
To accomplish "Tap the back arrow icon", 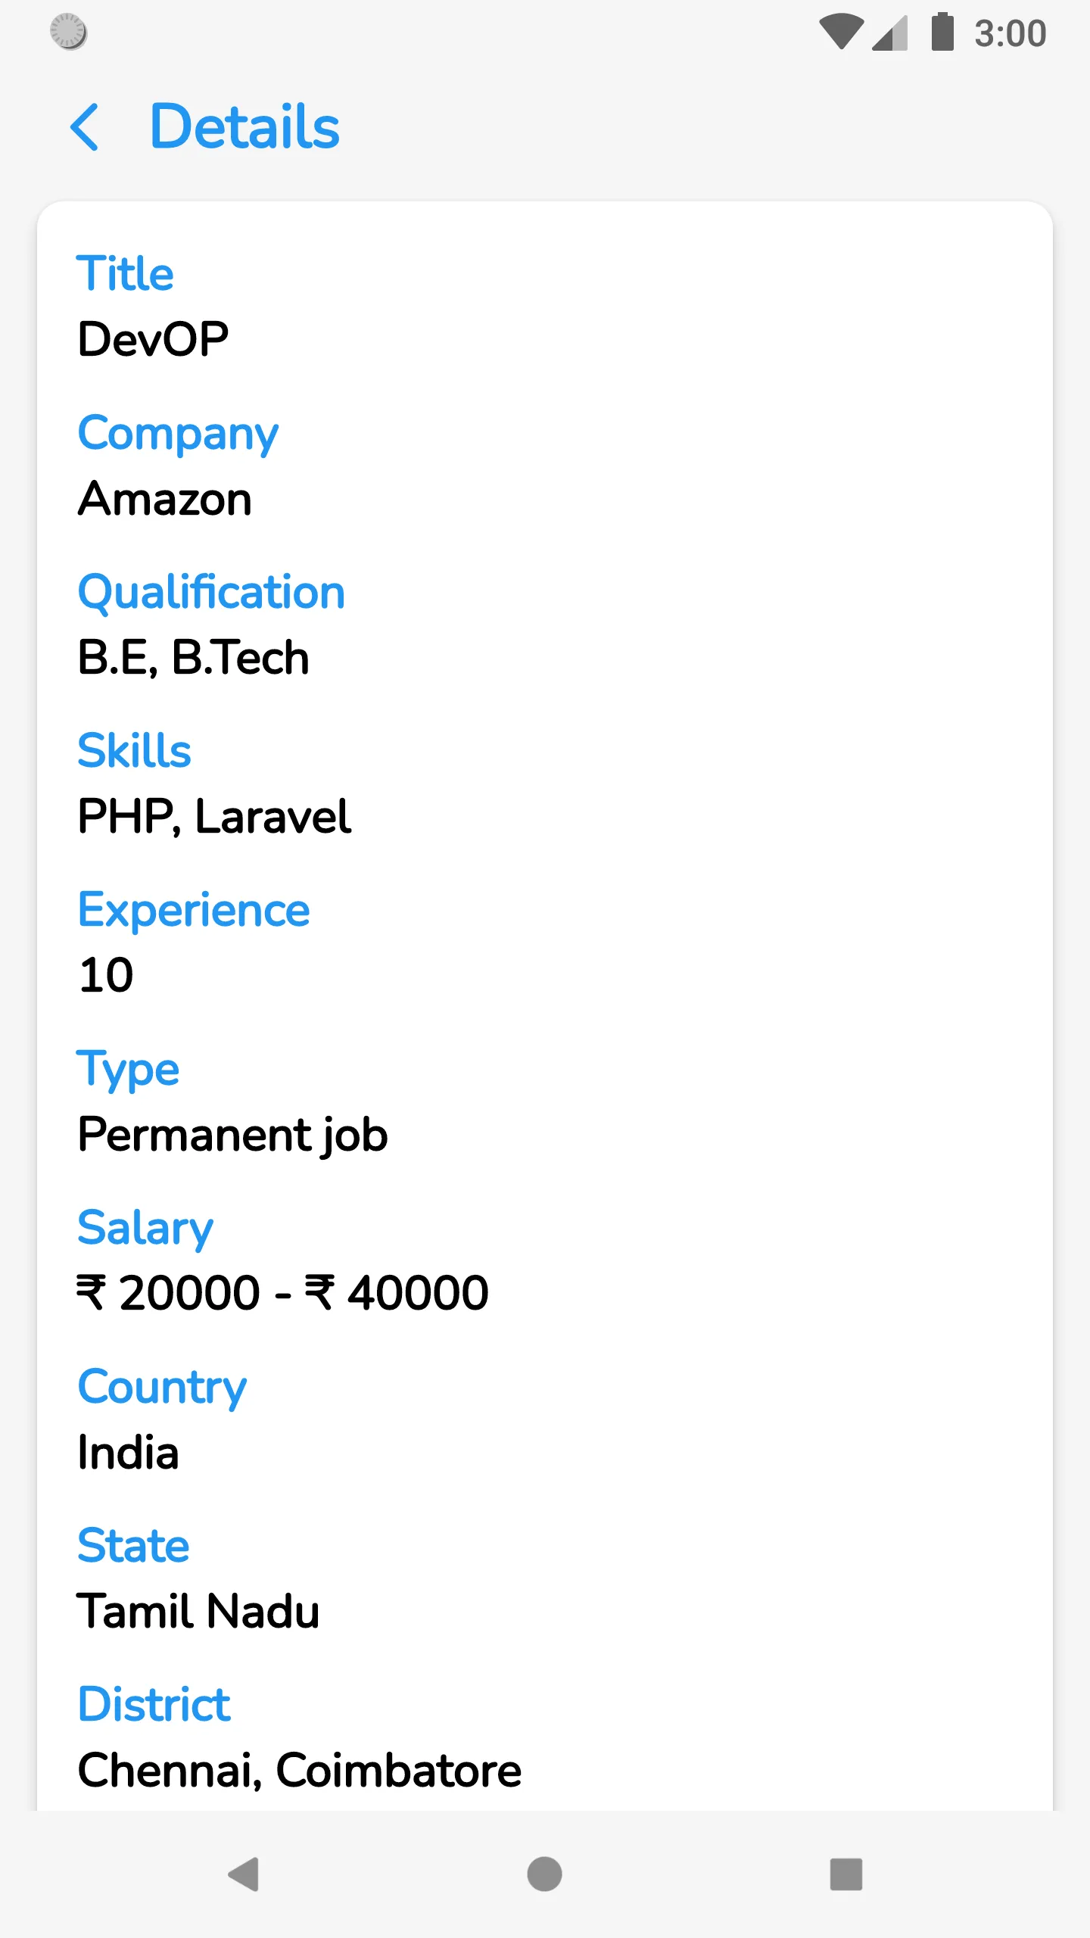I will [85, 127].
